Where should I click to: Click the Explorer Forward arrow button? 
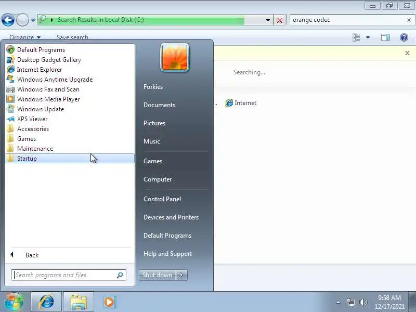pyautogui.click(x=22, y=20)
